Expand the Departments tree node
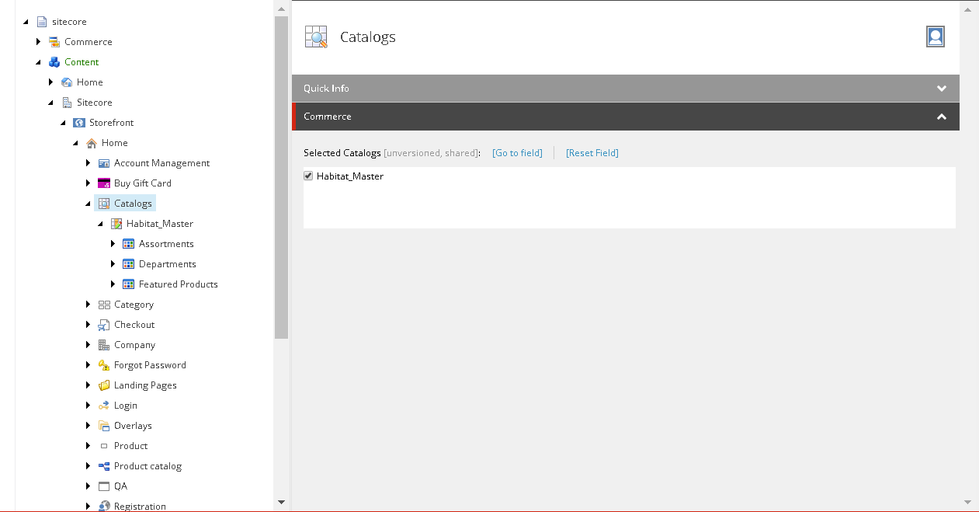The height and width of the screenshot is (512, 979). [x=113, y=263]
